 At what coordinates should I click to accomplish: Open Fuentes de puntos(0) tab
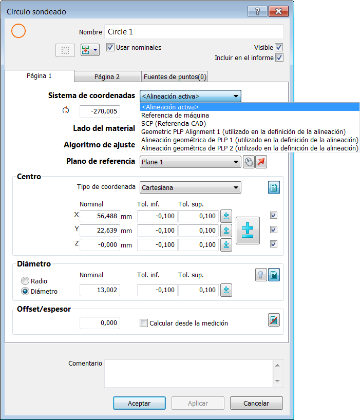[175, 77]
